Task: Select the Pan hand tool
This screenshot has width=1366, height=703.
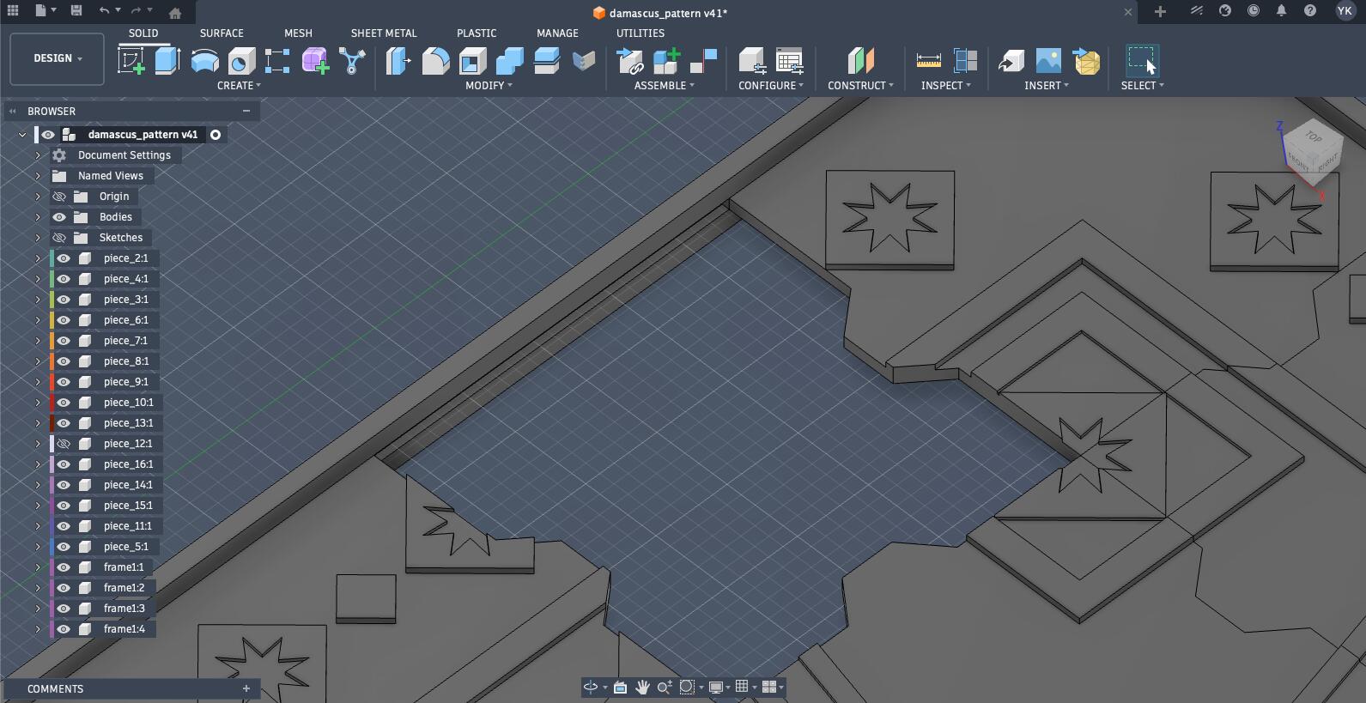Action: click(642, 687)
